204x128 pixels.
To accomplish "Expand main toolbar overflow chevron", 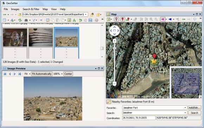I will tap(102, 19).
